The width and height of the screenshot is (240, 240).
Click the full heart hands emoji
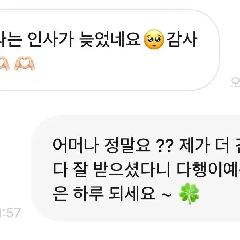(25, 64)
